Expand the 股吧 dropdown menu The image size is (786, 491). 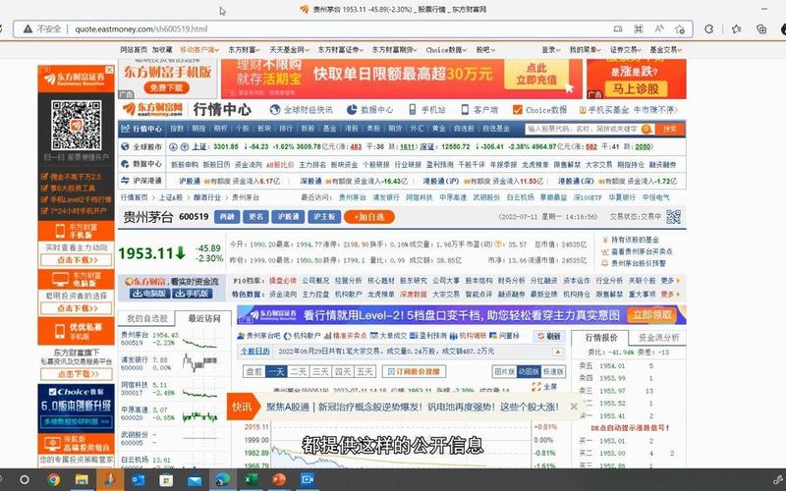485,50
